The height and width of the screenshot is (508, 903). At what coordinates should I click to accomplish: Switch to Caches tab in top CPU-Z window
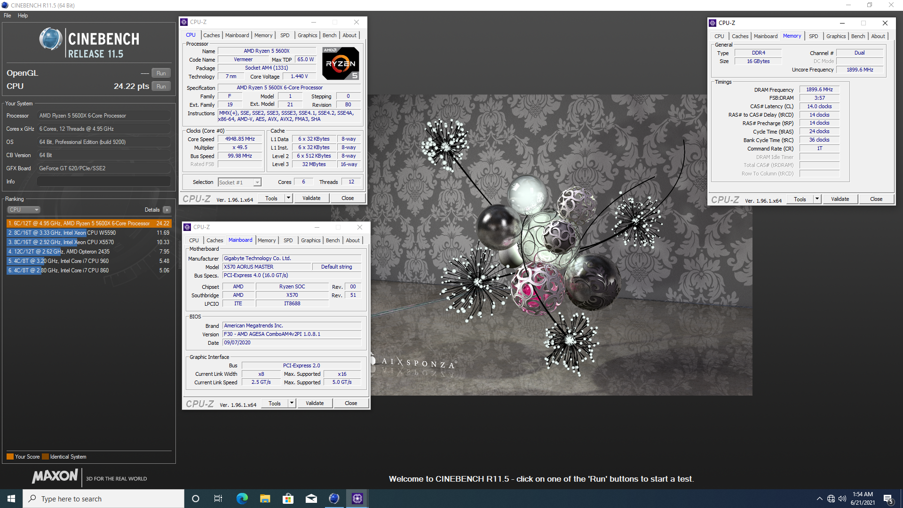tap(212, 35)
